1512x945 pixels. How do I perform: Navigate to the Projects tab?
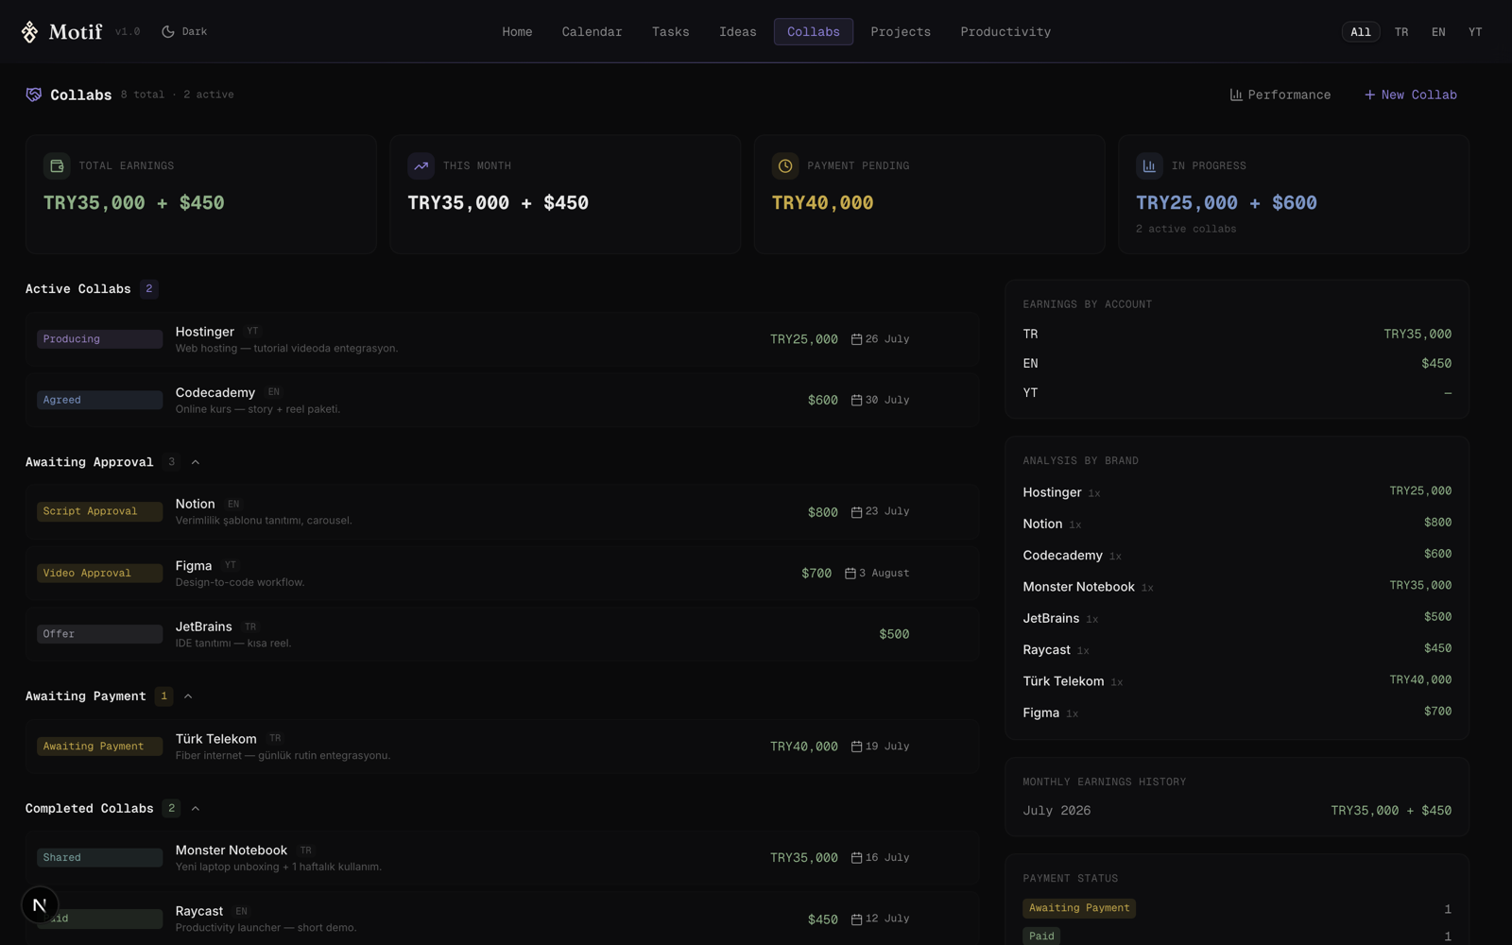click(x=901, y=32)
